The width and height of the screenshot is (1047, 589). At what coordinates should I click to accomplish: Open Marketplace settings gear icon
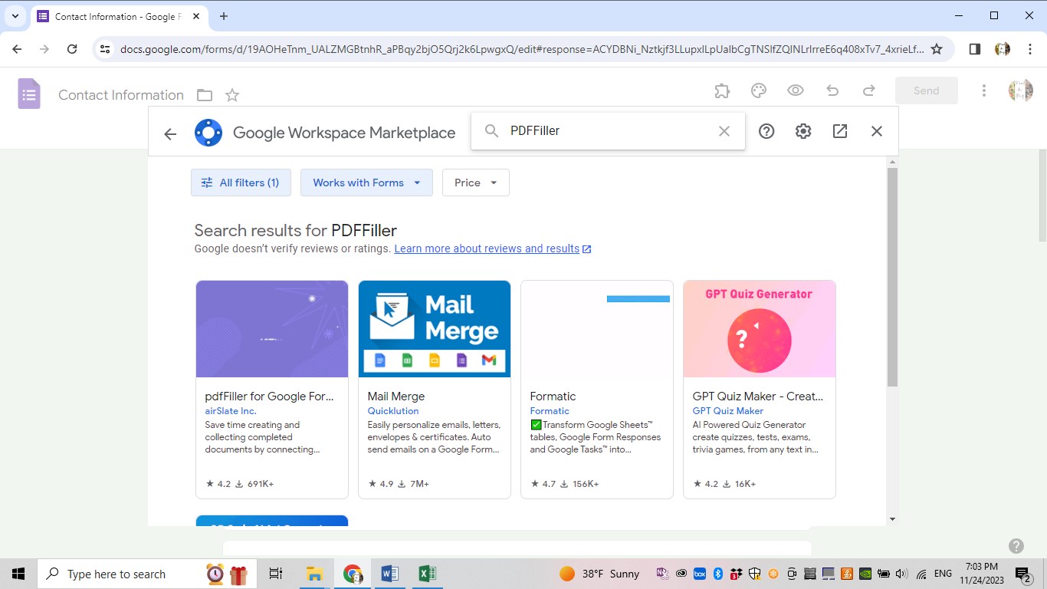[x=802, y=130]
